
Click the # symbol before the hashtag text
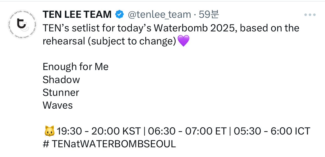tap(46, 144)
